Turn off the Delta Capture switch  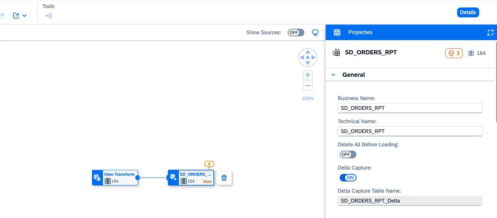pos(348,178)
